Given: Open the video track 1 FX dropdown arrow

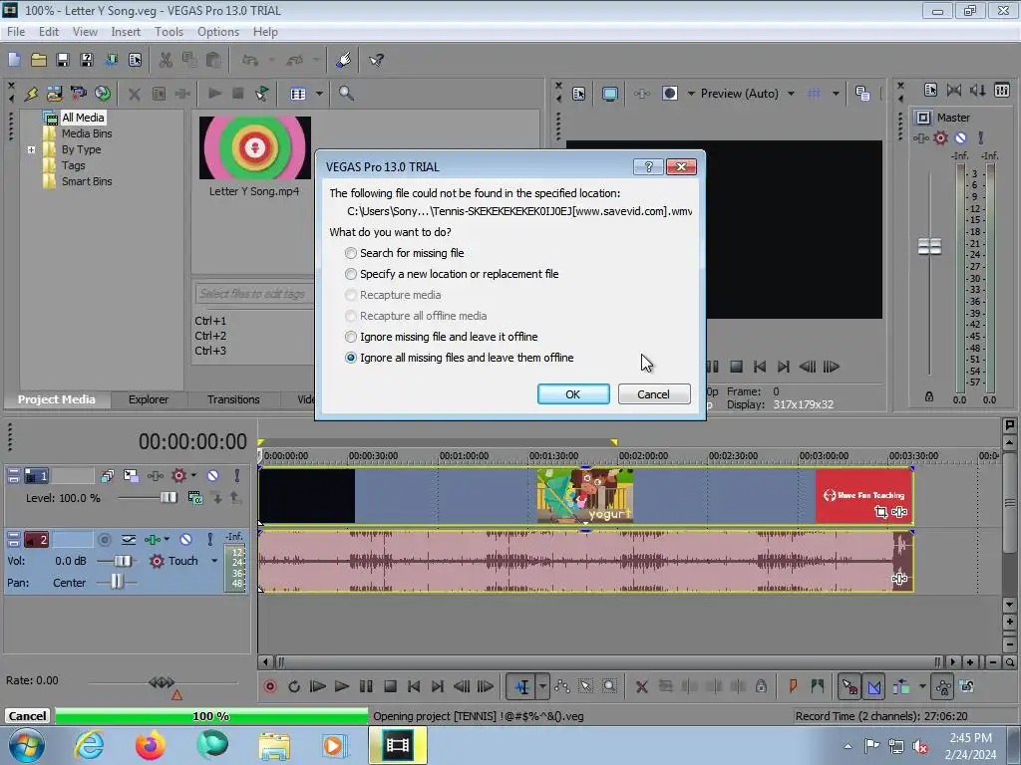Looking at the screenshot, I should tap(194, 475).
